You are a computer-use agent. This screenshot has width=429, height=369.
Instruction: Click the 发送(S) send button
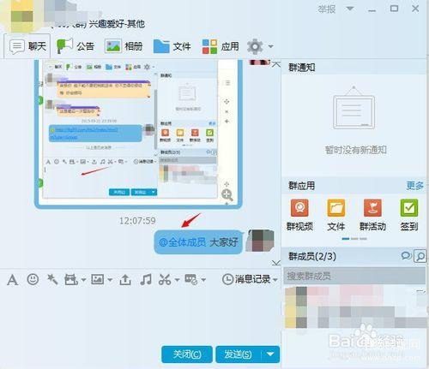click(x=239, y=354)
